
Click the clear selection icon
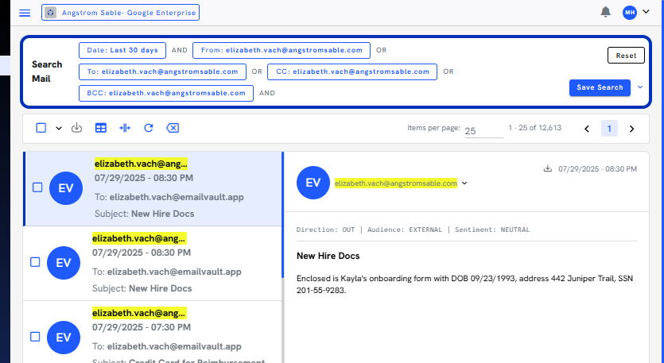tap(173, 128)
